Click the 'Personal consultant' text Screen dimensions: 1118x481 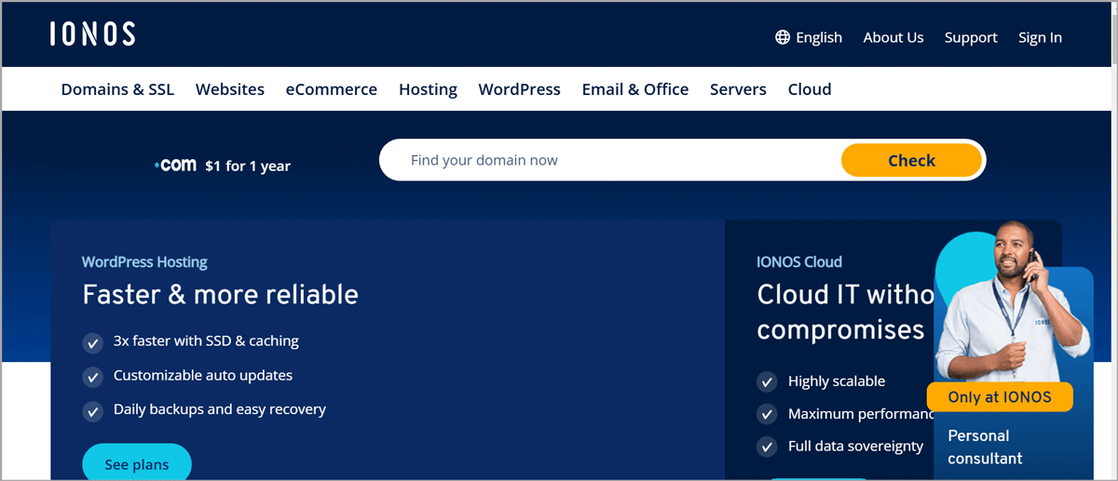click(x=985, y=447)
